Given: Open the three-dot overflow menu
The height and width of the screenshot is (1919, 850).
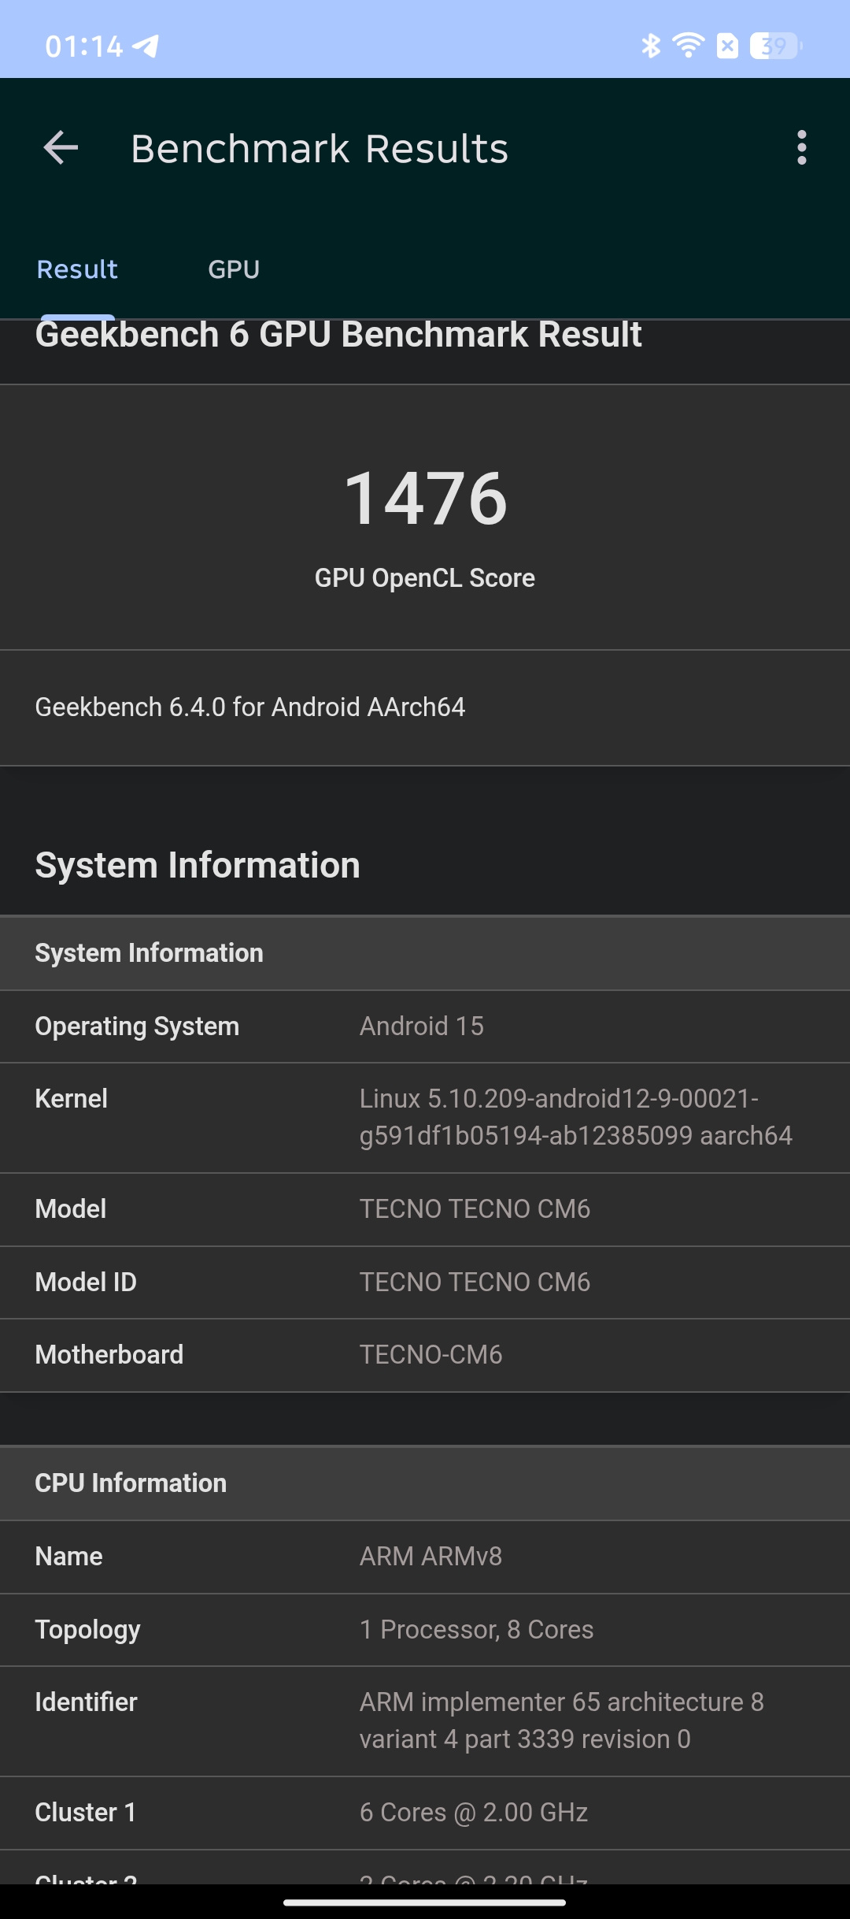Looking at the screenshot, I should click(801, 148).
